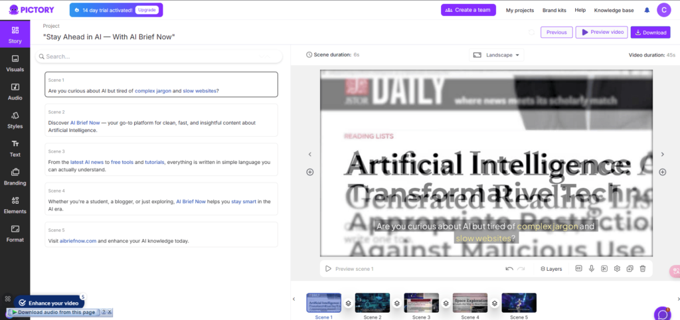Click the Download button

tap(650, 32)
